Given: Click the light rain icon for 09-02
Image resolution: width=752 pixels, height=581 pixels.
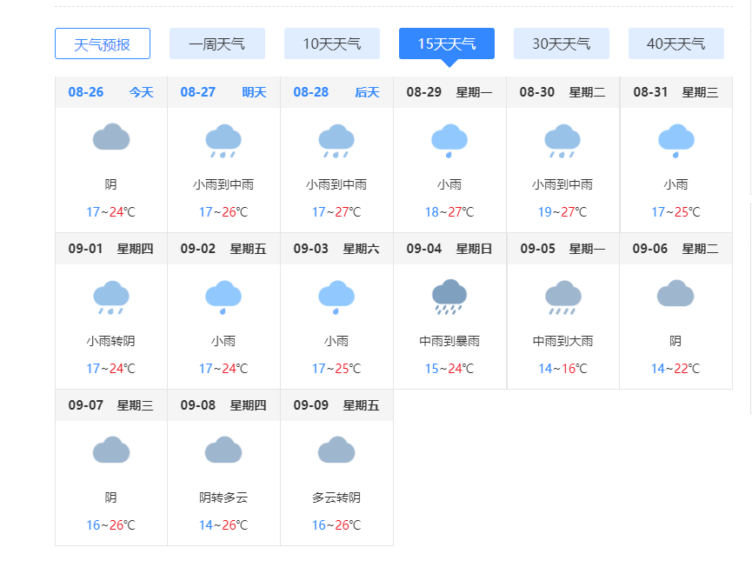Looking at the screenshot, I should click(x=223, y=297).
